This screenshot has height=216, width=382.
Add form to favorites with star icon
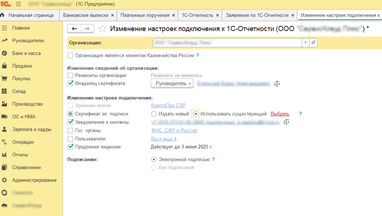(102, 29)
